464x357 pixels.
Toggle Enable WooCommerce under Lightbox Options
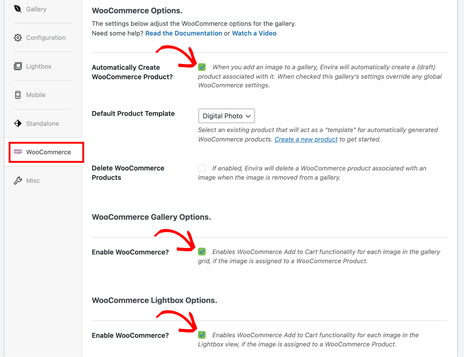click(x=202, y=335)
